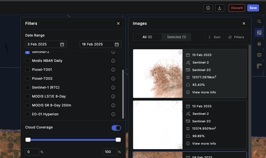The width and height of the screenshot is (266, 158).
Task: Select the ruler measurement tool in sidebar
Action: pyautogui.click(x=259, y=66)
